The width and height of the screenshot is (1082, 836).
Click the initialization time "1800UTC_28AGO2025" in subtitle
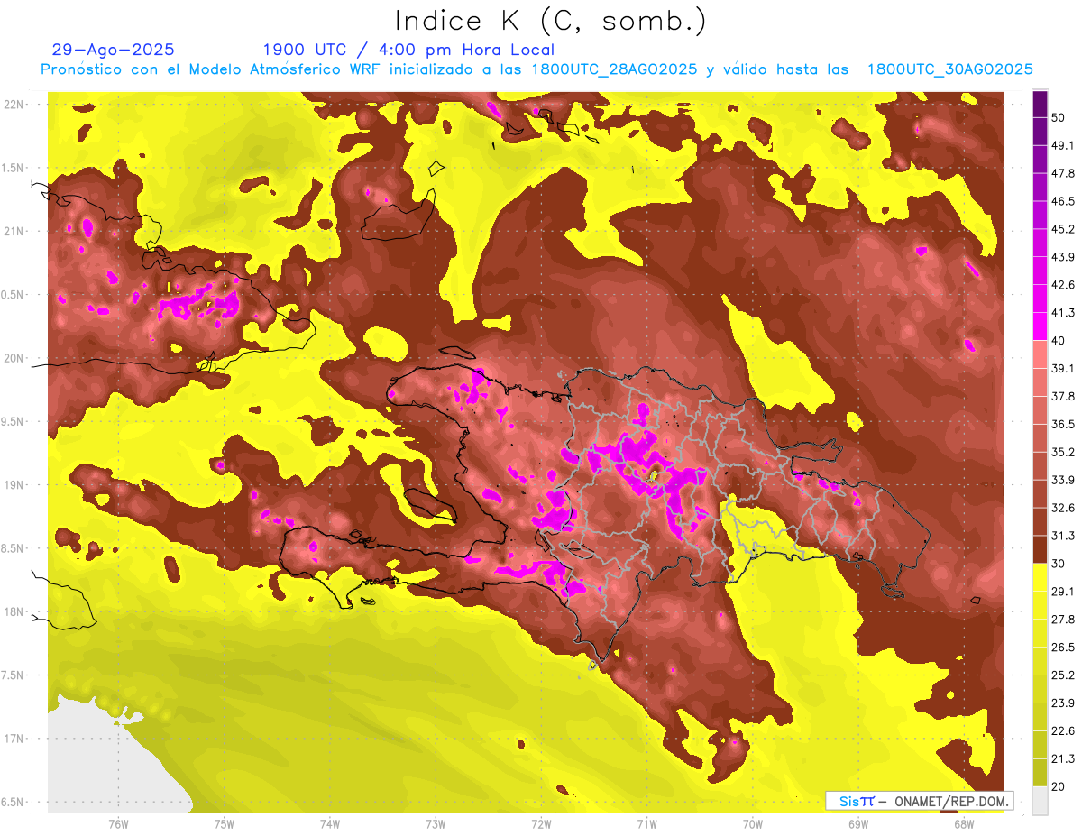point(614,69)
